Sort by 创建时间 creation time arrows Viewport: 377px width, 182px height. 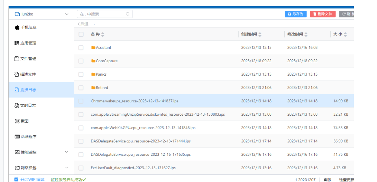(x=260, y=34)
